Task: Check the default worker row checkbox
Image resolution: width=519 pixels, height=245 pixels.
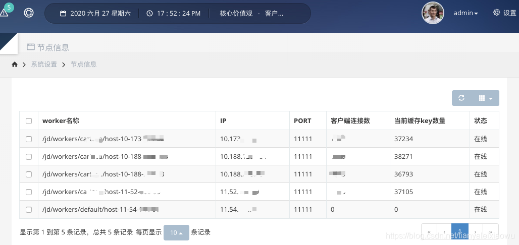Action: [29, 210]
